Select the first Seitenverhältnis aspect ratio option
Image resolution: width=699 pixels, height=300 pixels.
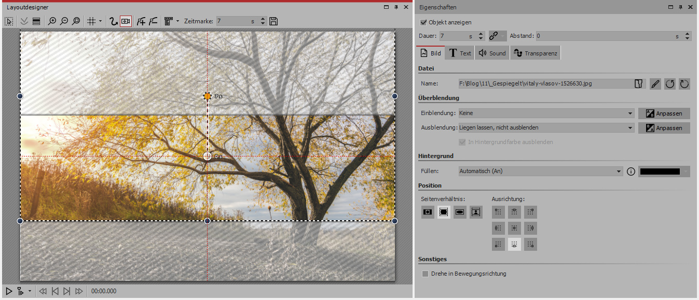[428, 212]
